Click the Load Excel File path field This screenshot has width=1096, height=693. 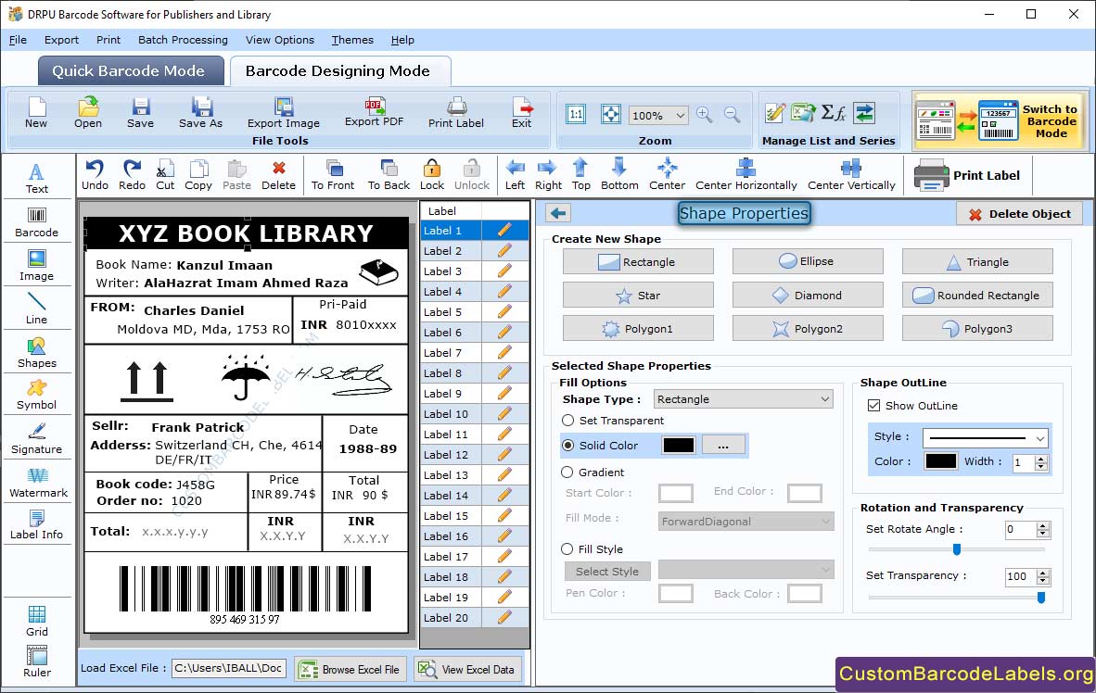[229, 668]
